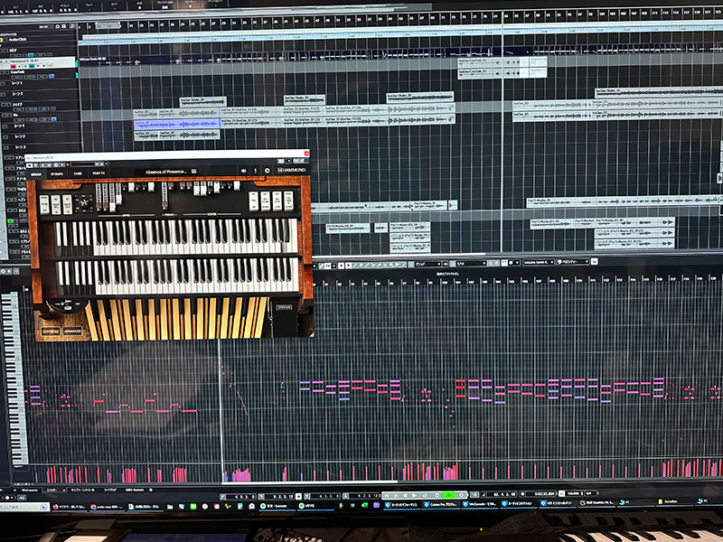Toggle the Vibrato Great rocker switch
The width and height of the screenshot is (723, 542).
[x=67, y=204]
